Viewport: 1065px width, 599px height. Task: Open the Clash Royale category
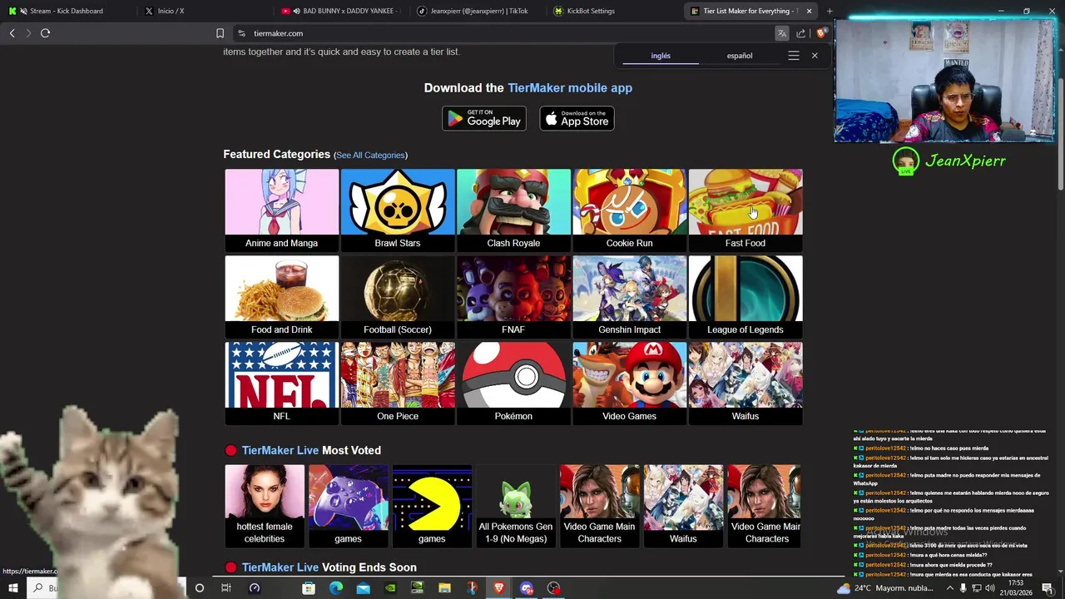pyautogui.click(x=513, y=210)
